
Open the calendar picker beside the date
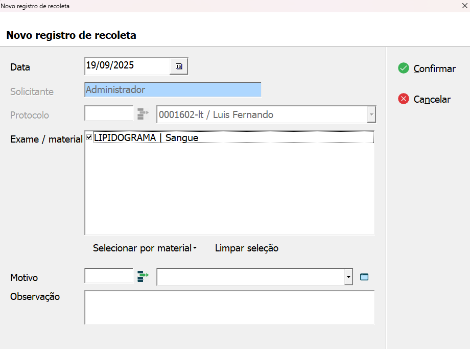(179, 66)
